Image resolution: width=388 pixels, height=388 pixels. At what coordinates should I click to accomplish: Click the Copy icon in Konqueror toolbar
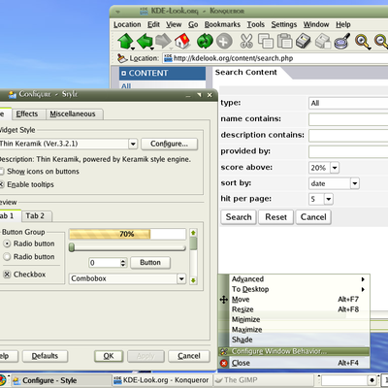266,41
